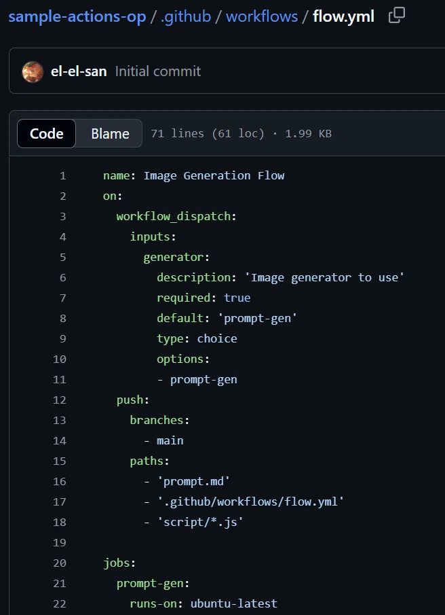Click the 'jobs:' code line
The image size is (445, 615).
[119, 563]
